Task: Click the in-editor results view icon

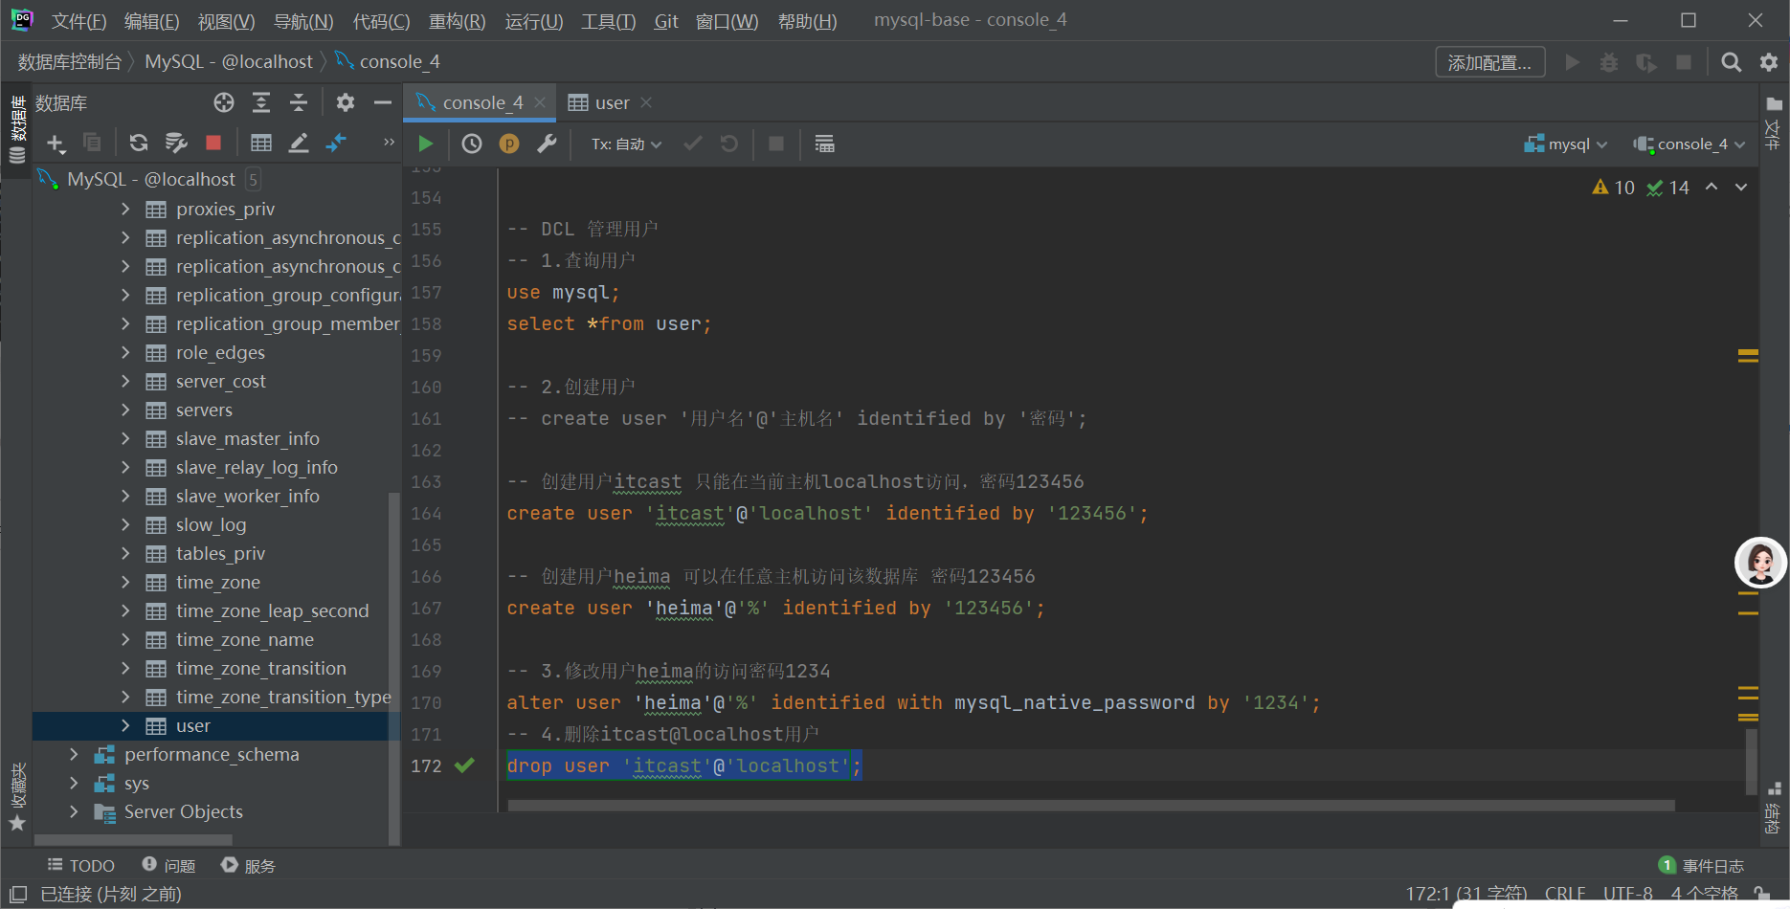Action: pyautogui.click(x=824, y=144)
